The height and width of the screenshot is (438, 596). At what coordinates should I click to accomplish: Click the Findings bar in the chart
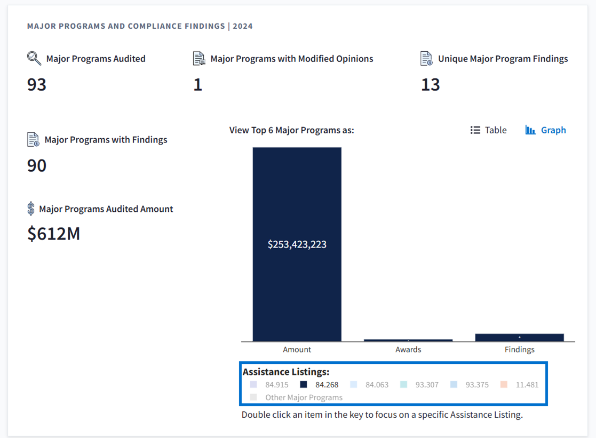click(x=519, y=337)
